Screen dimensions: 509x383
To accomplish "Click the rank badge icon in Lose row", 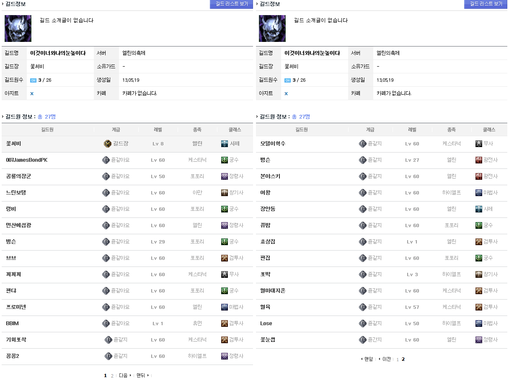I will coord(363,323).
